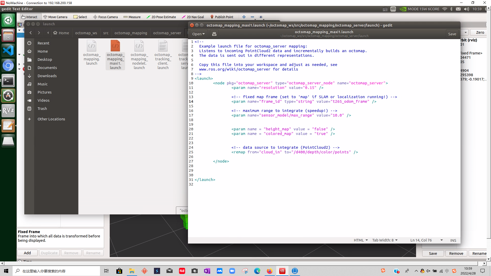
Task: Select the Publish Point tool
Action: (222, 17)
